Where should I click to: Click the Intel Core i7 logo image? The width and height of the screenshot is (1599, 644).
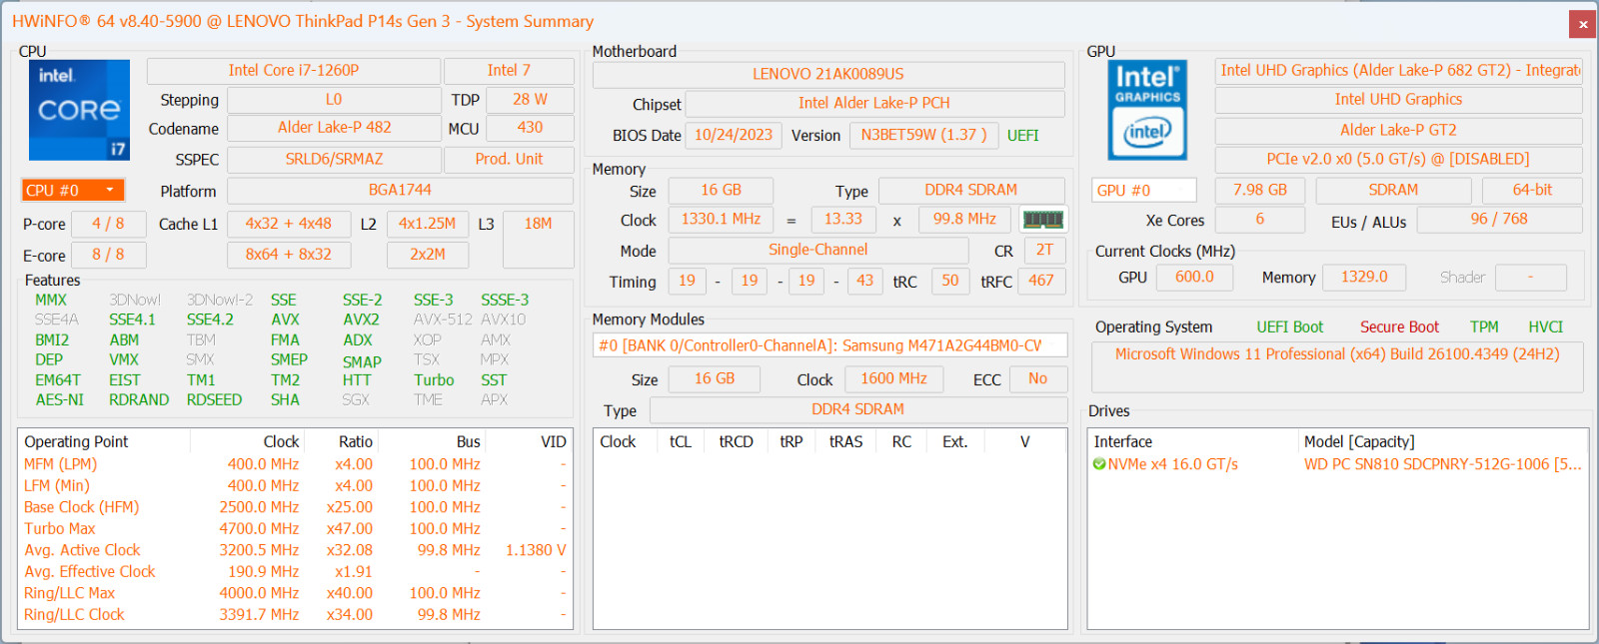tap(79, 110)
